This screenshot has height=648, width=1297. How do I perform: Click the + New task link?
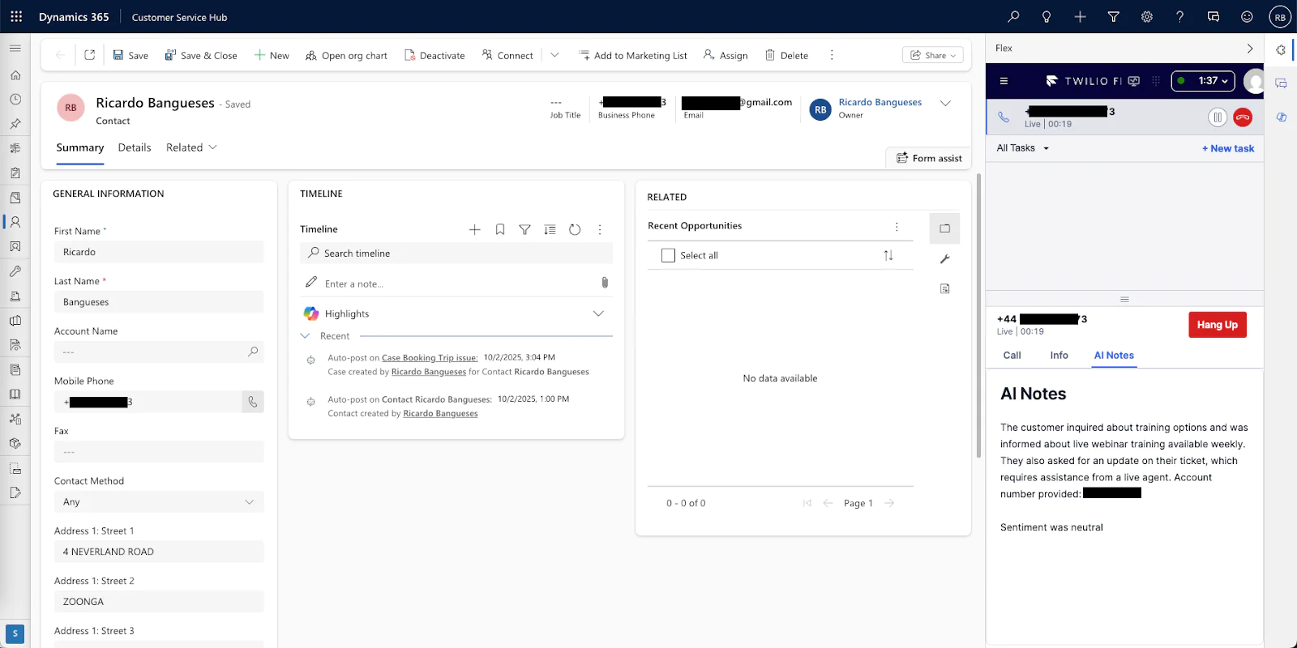tap(1228, 148)
